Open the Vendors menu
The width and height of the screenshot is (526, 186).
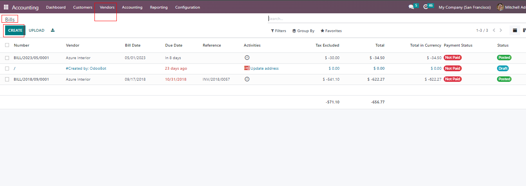[107, 7]
